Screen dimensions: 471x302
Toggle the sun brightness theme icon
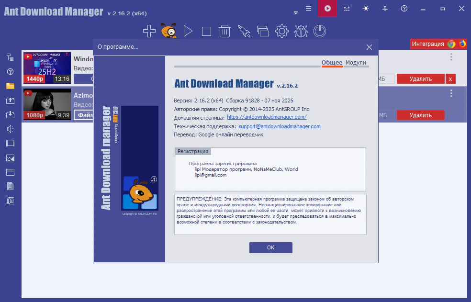[x=366, y=9]
